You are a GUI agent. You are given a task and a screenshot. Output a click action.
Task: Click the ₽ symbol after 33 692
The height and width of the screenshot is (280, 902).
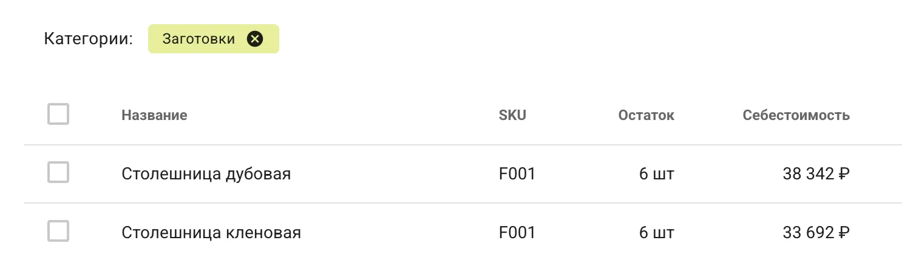tap(844, 233)
